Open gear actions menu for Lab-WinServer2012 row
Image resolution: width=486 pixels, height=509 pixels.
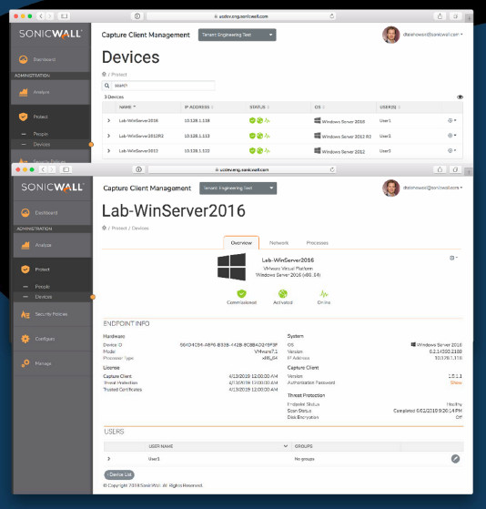452,150
